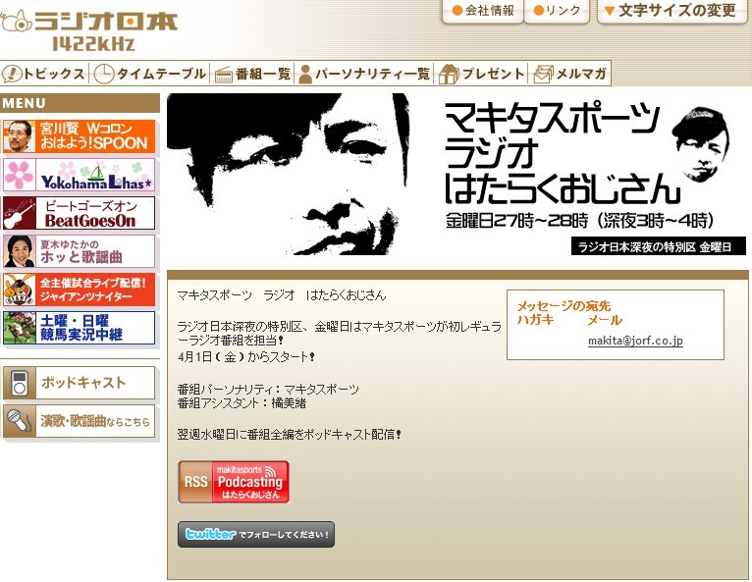Click makita@jorf.co.jp email link
The height and width of the screenshot is (582, 752).
(x=635, y=341)
